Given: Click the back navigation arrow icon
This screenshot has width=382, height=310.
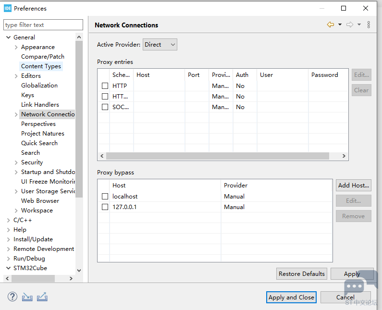Looking at the screenshot, I should (331, 25).
